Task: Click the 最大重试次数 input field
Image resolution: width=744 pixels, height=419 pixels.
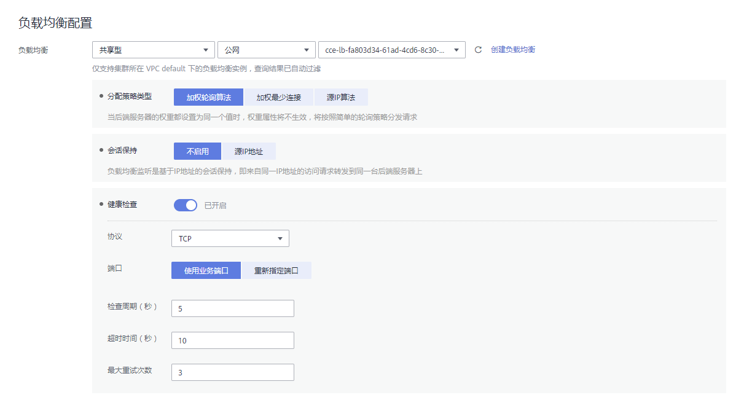Action: 233,372
